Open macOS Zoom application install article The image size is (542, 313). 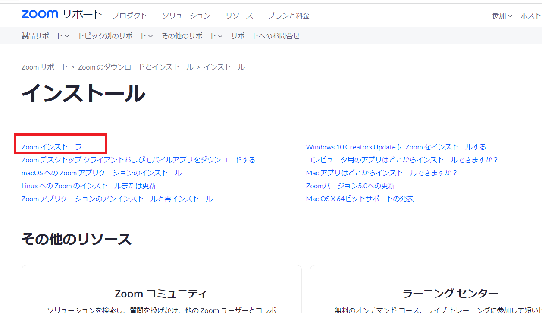[101, 173]
